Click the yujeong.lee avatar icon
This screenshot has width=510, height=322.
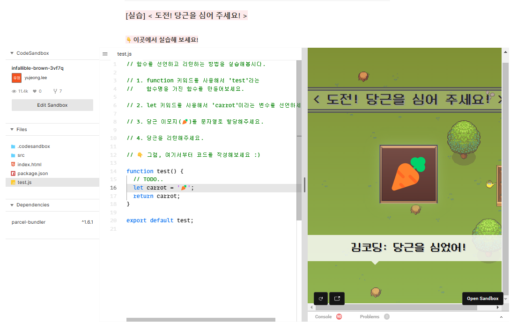click(16, 78)
